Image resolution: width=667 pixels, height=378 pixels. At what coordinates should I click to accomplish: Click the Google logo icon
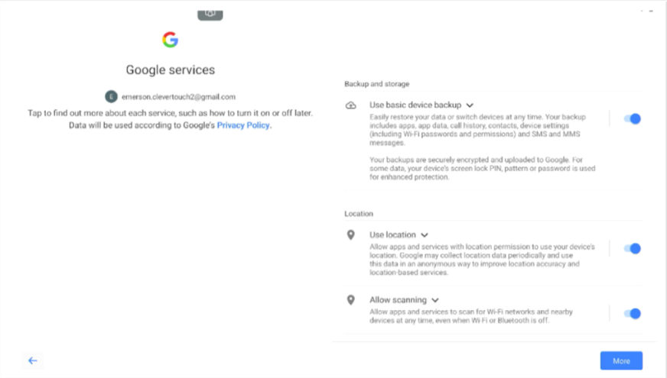(170, 40)
